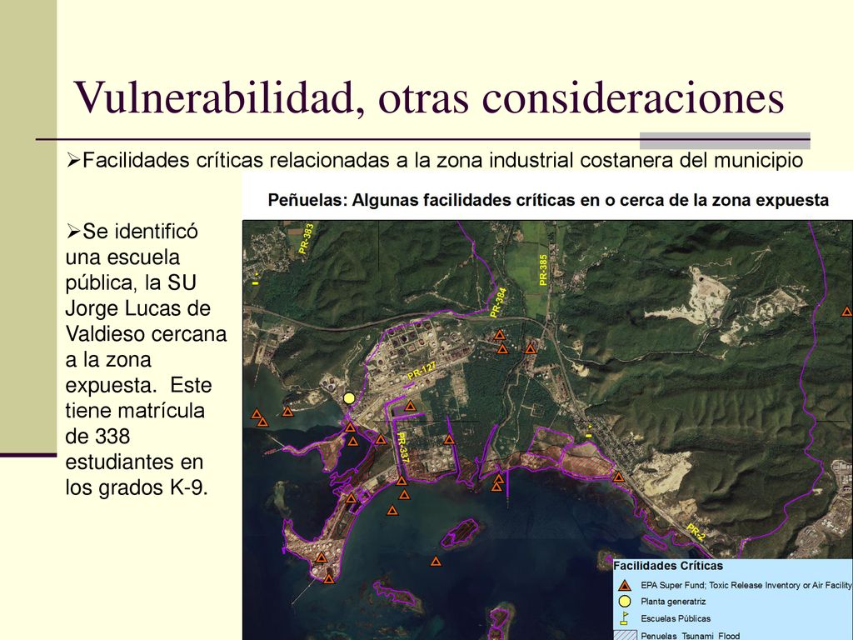This screenshot has height=640, width=853.
Task: Click 'tiene matrícula' in the side paragraph
Action: [x=135, y=411]
